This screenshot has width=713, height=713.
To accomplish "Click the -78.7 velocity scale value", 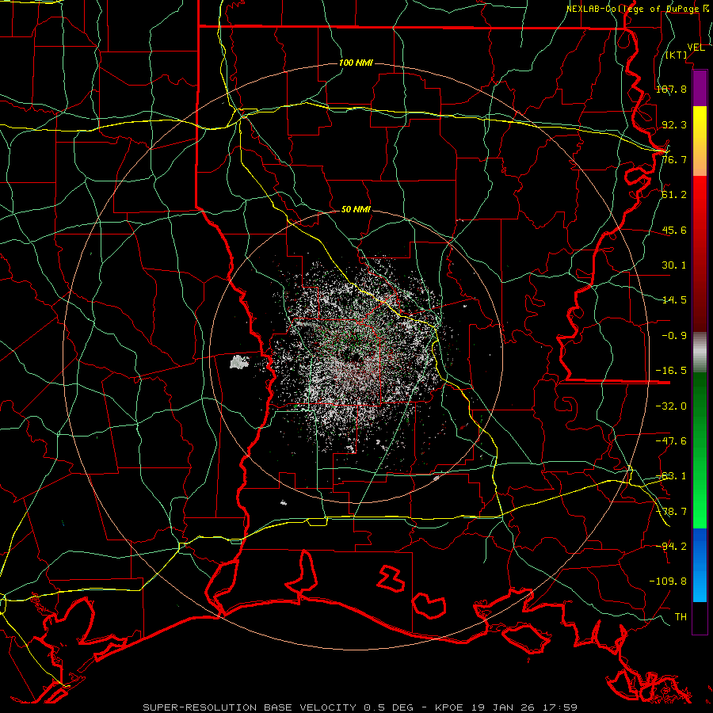I will [672, 512].
